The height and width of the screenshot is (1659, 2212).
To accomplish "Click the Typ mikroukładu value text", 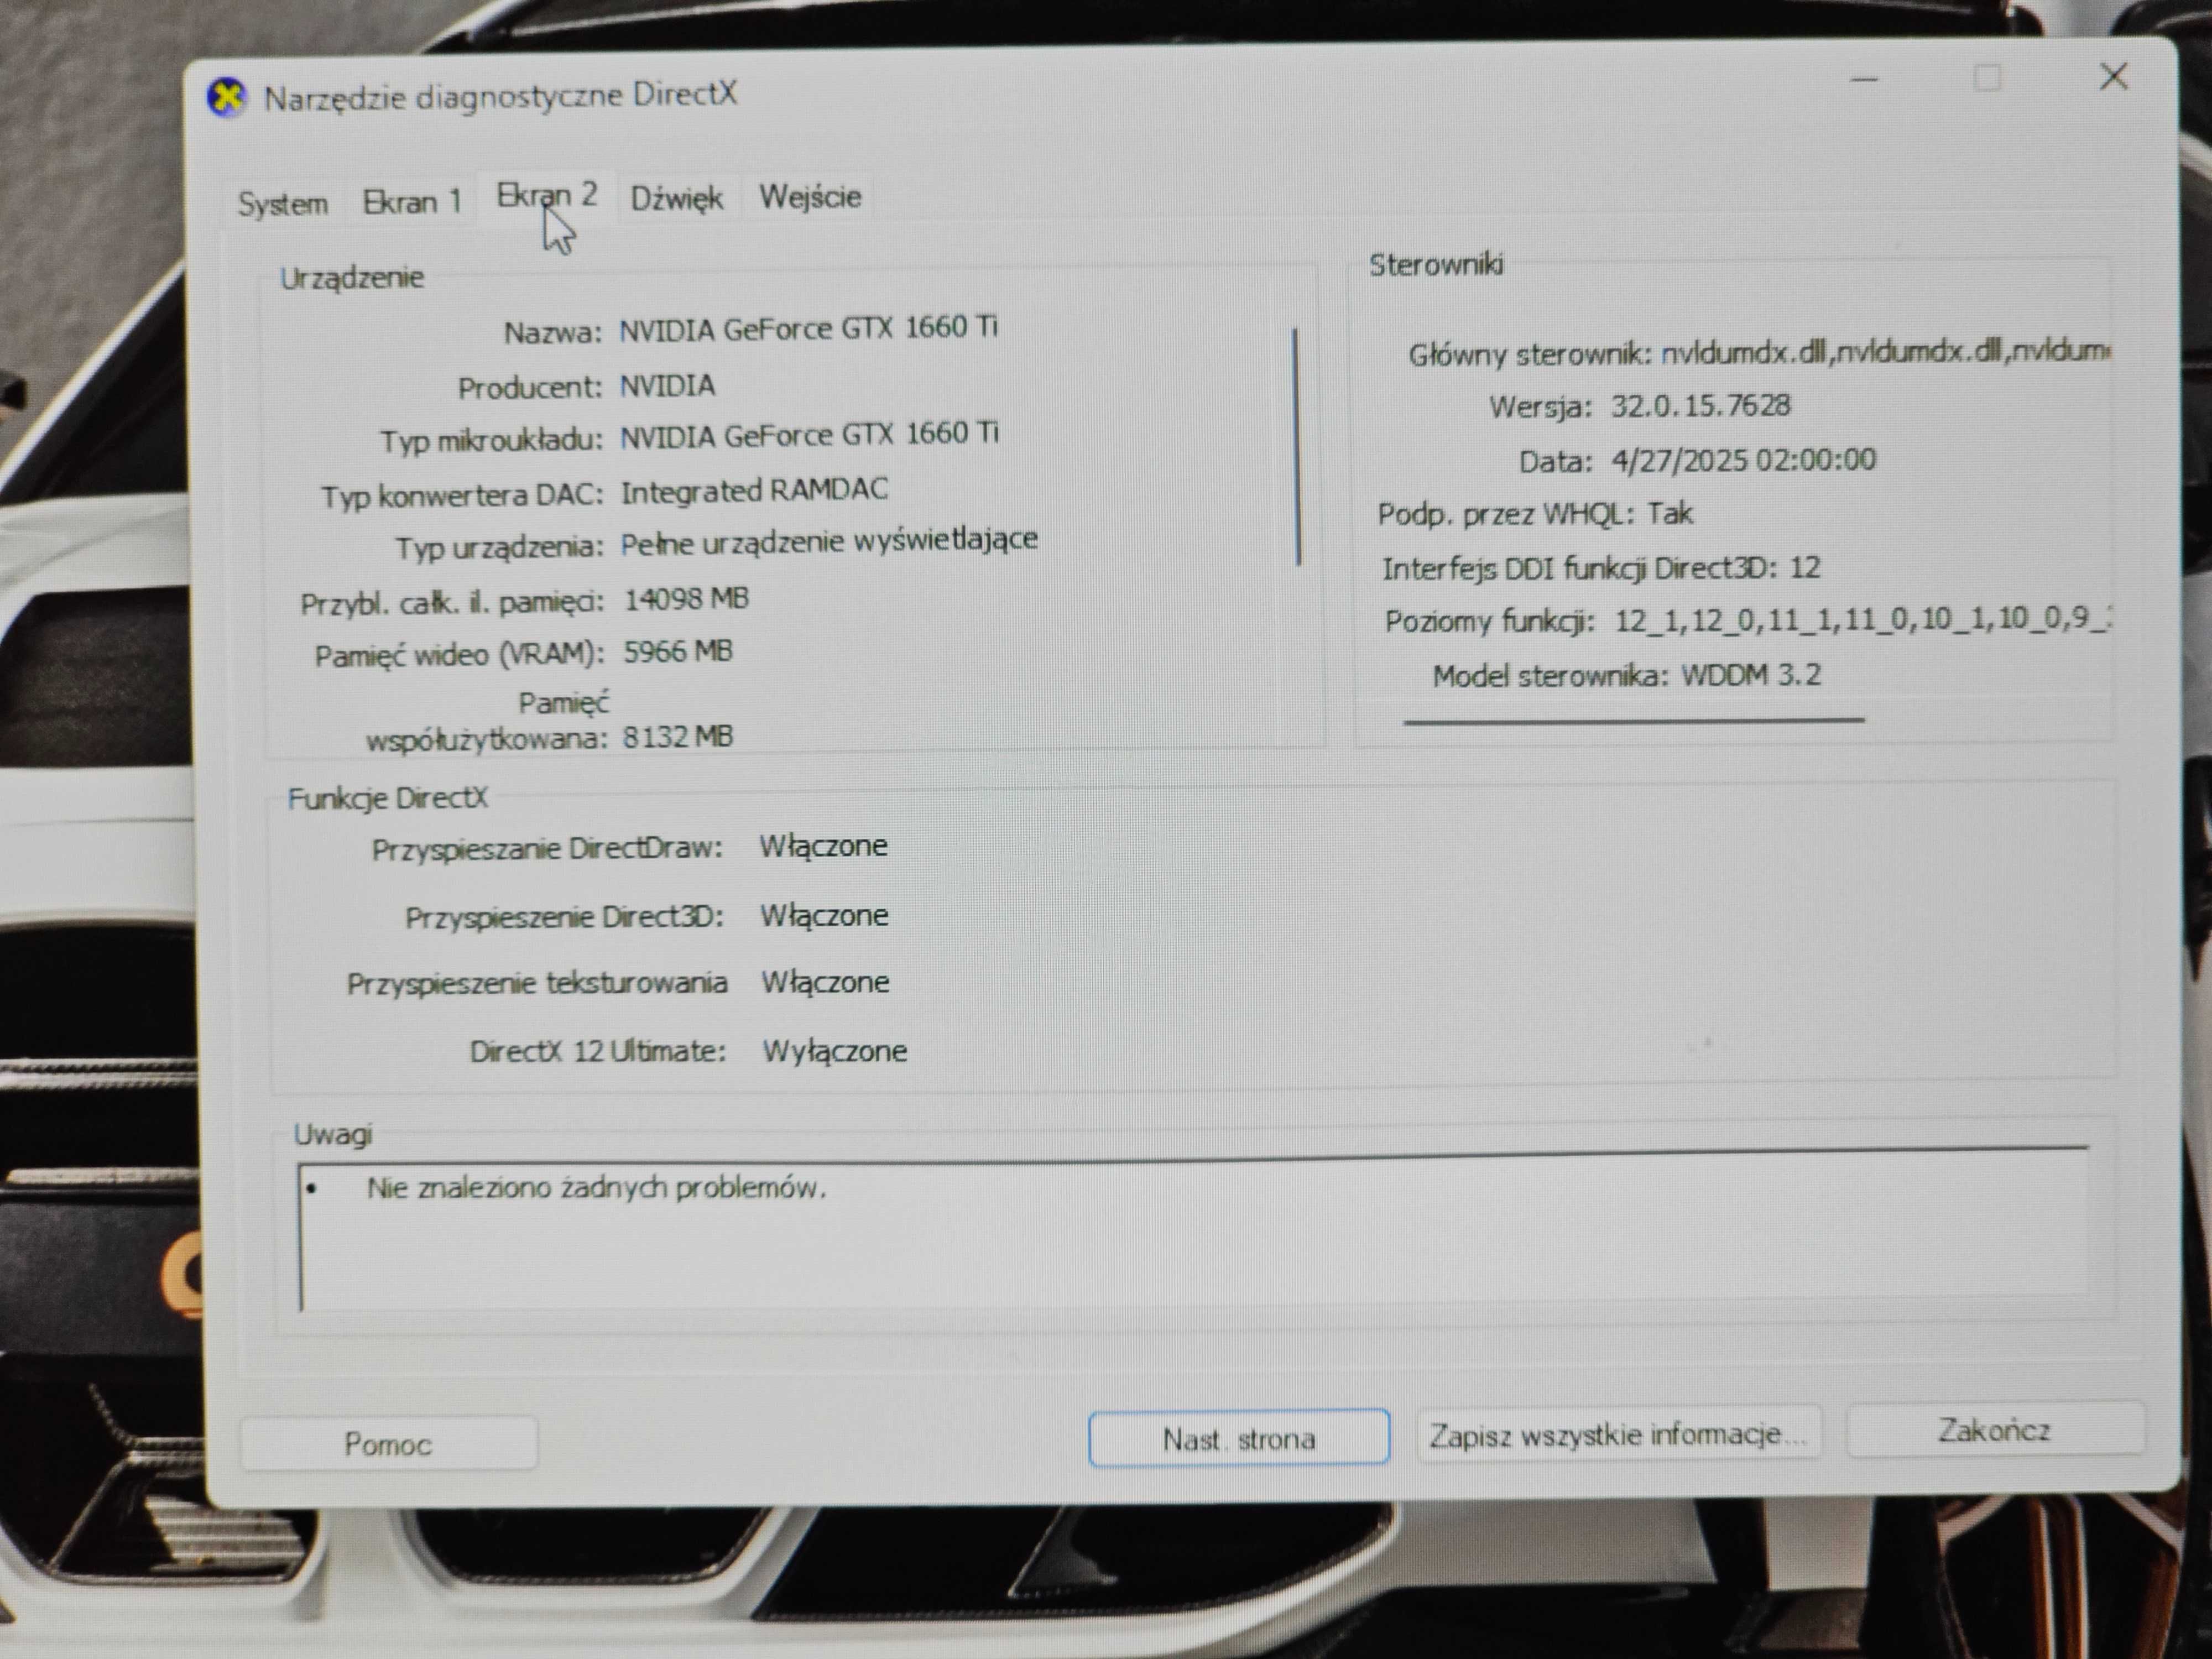I will 809,435.
